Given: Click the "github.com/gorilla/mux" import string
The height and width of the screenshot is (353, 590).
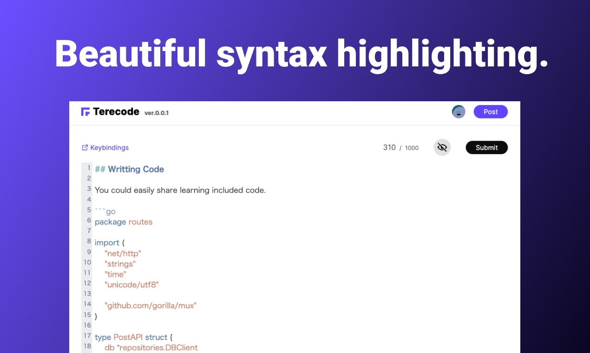Looking at the screenshot, I should (151, 306).
